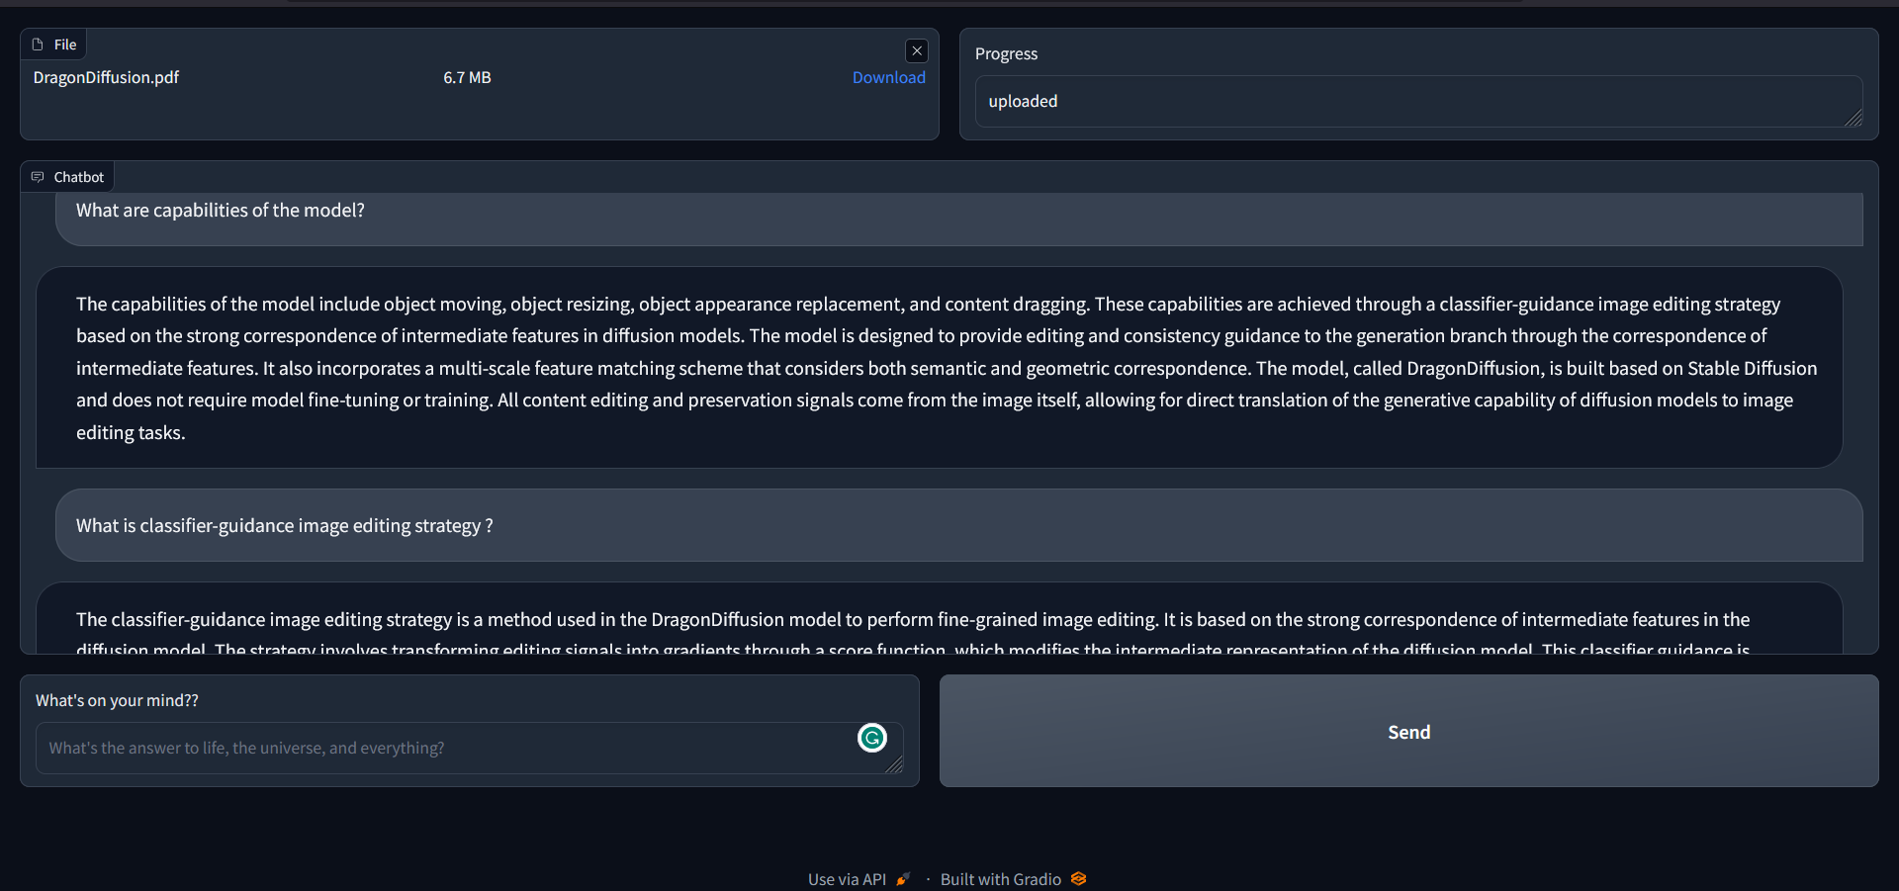The image size is (1899, 891).
Task: Open the Built with Gradio link
Action: click(x=1000, y=879)
